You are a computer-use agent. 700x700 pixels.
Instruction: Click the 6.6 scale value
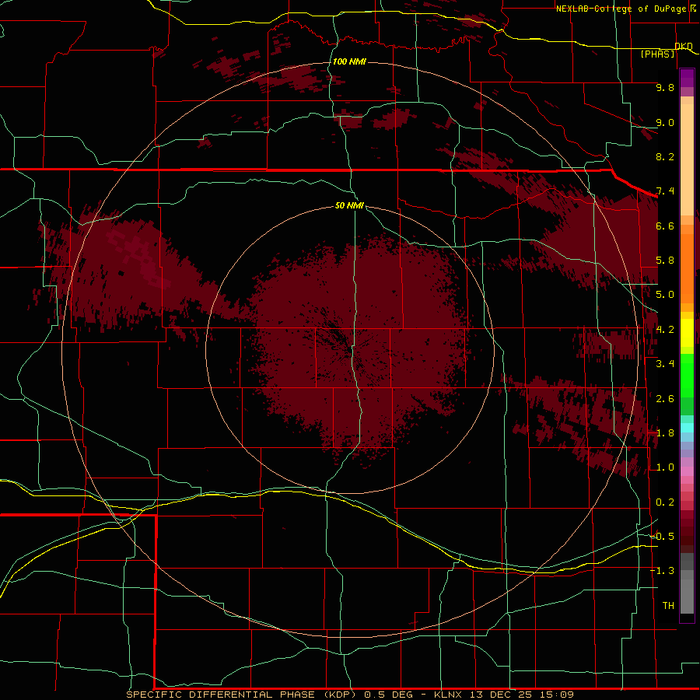[x=665, y=226]
